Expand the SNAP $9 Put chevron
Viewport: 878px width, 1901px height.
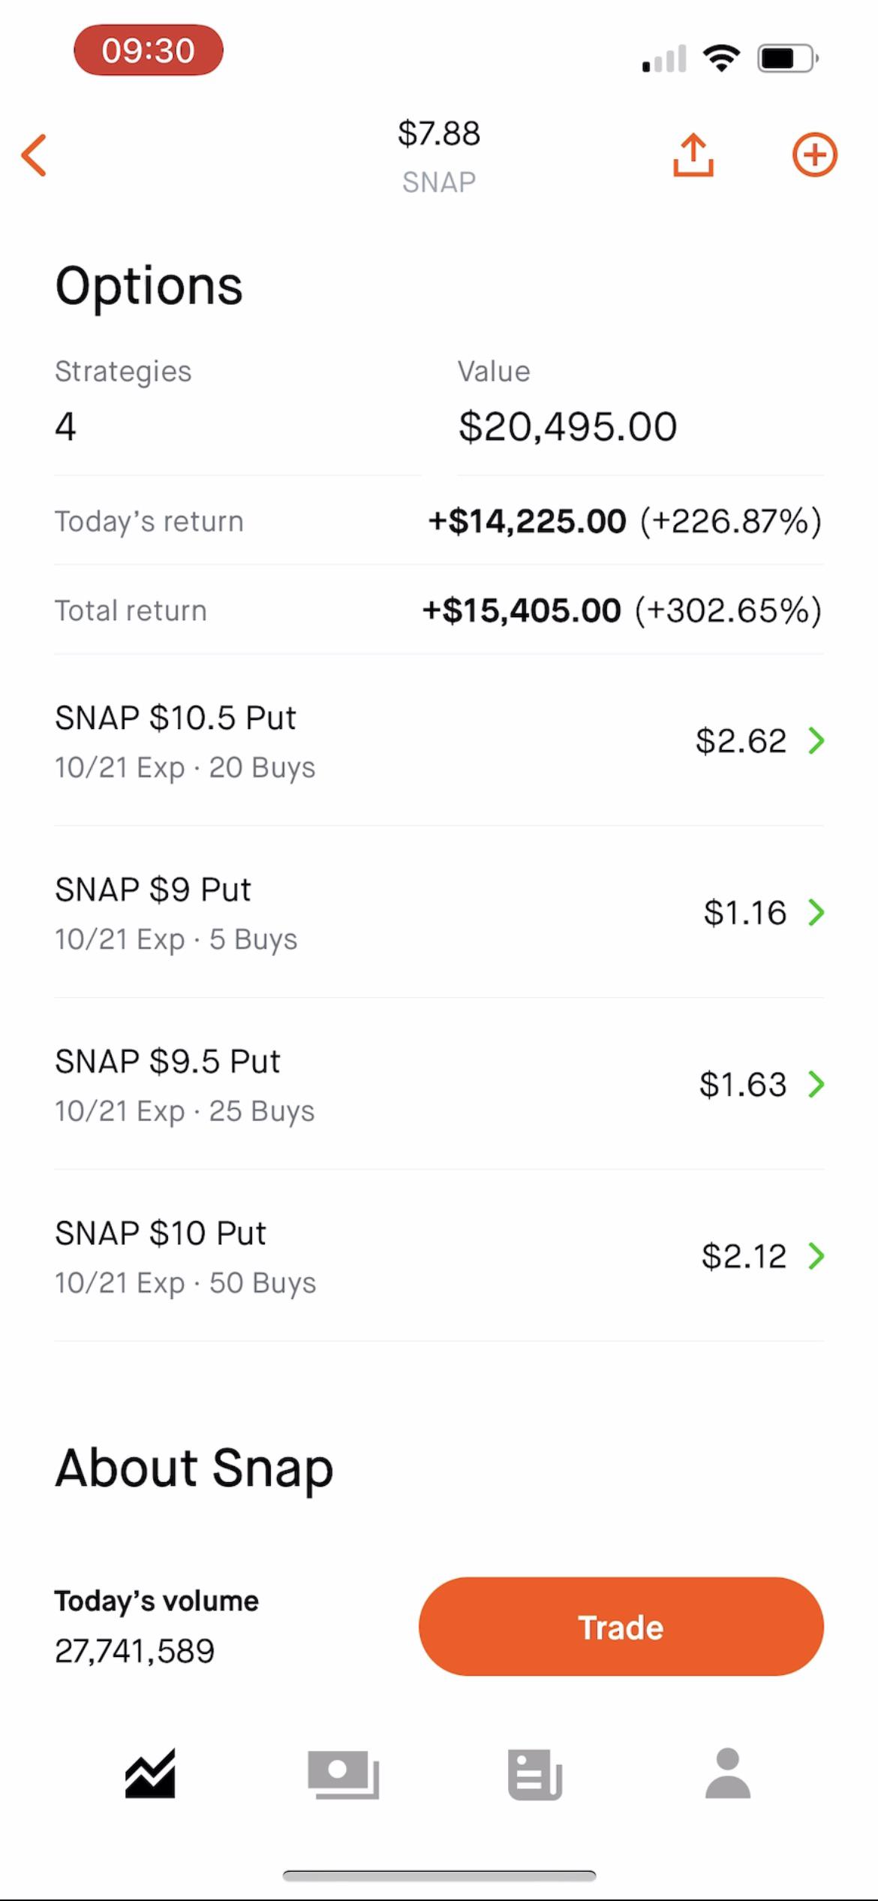coord(816,912)
